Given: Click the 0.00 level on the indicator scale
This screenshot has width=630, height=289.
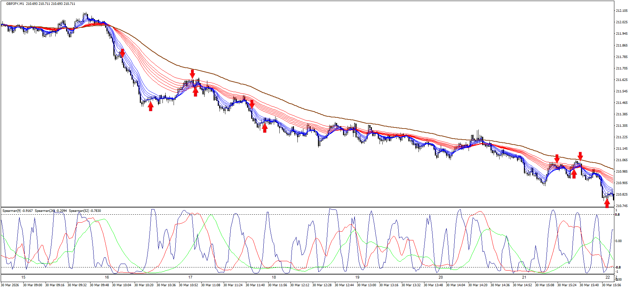Looking at the screenshot, I should click(x=619, y=241).
